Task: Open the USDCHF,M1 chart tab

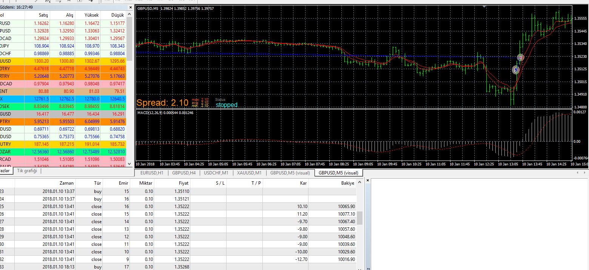Action: [216, 173]
